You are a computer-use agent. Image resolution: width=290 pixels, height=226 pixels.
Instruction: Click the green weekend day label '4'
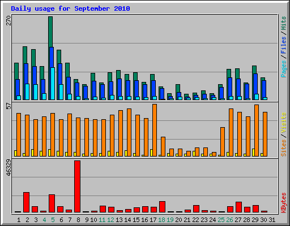(x=44, y=220)
